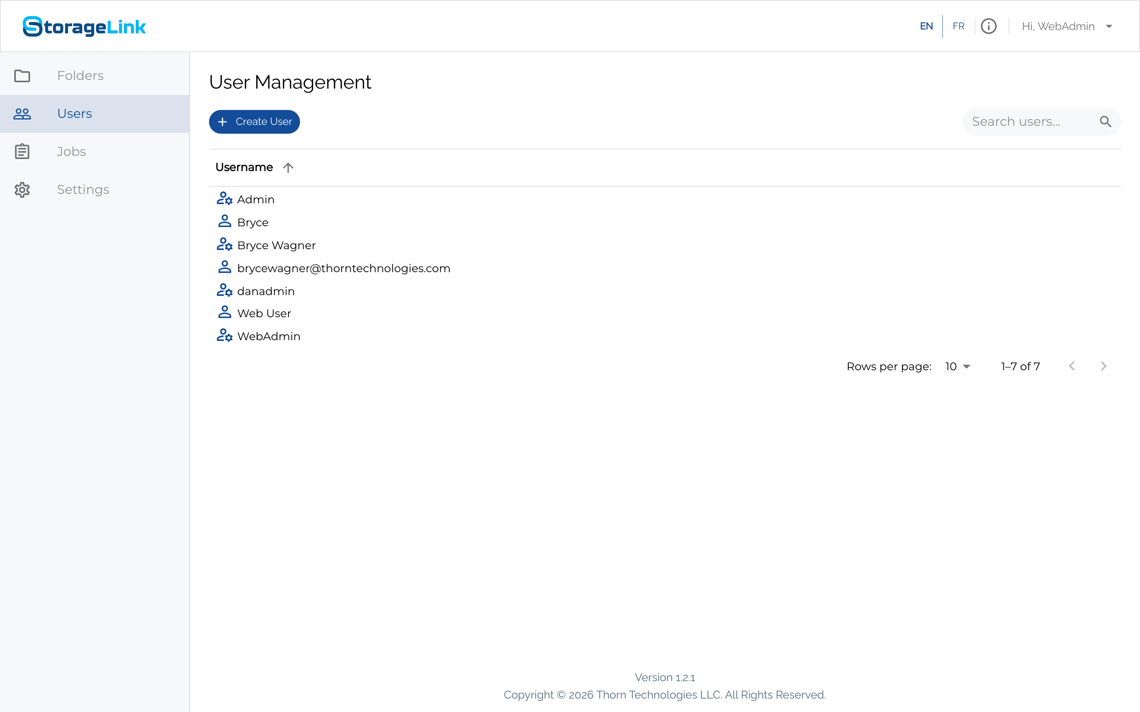
Task: Open Settings from the sidebar
Action: [x=95, y=190]
